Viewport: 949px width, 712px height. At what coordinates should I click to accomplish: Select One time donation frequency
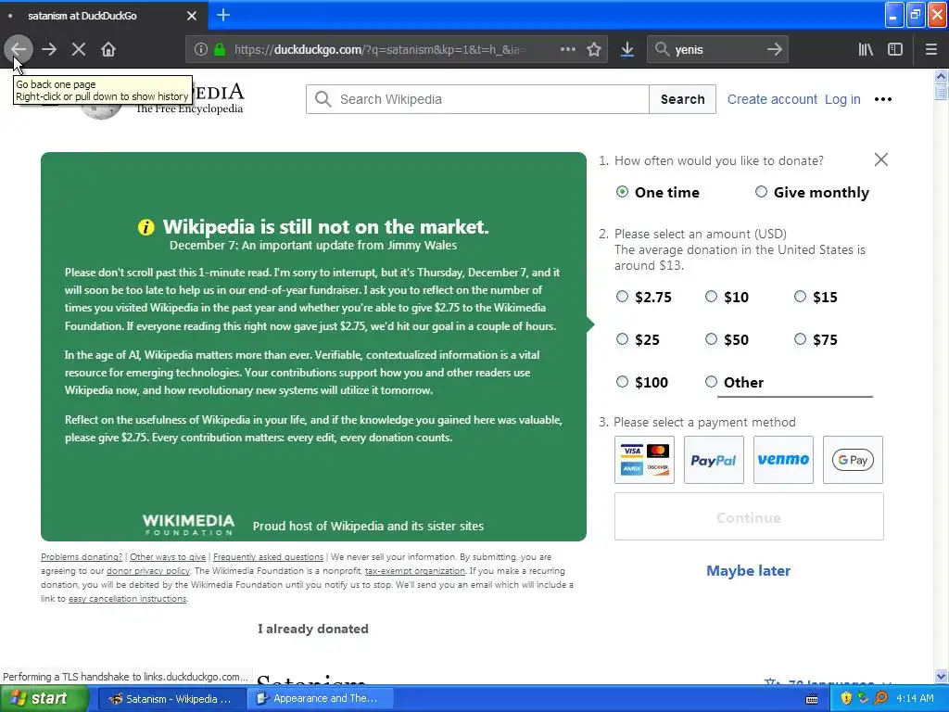click(622, 192)
